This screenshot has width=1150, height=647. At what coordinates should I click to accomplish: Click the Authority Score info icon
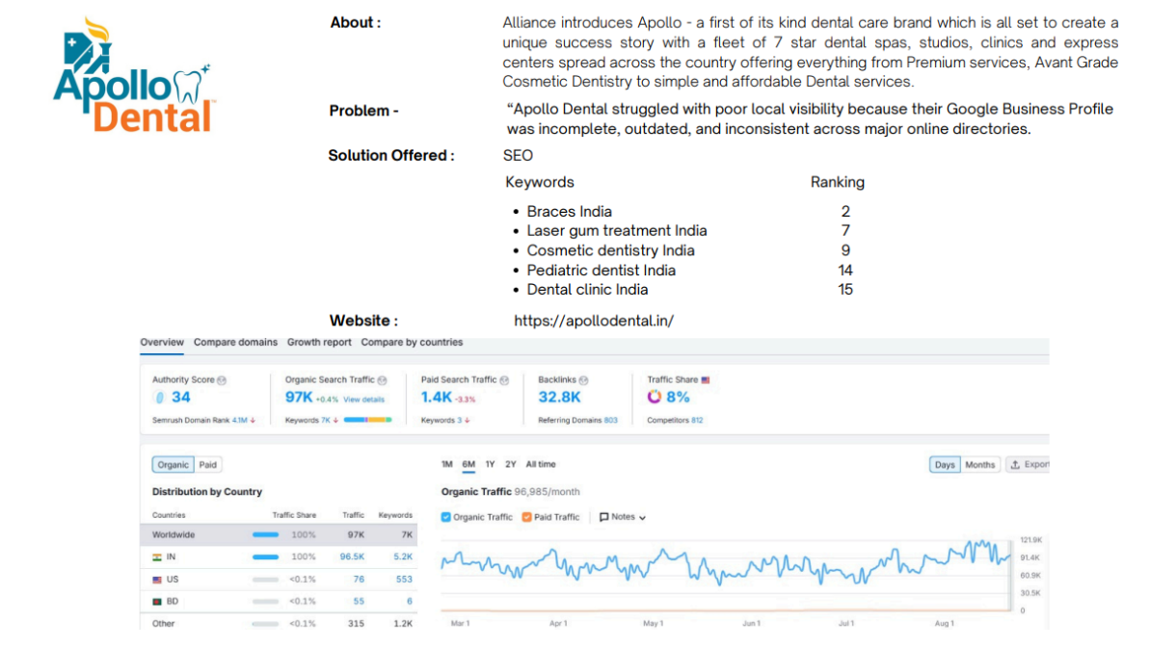pos(222,380)
